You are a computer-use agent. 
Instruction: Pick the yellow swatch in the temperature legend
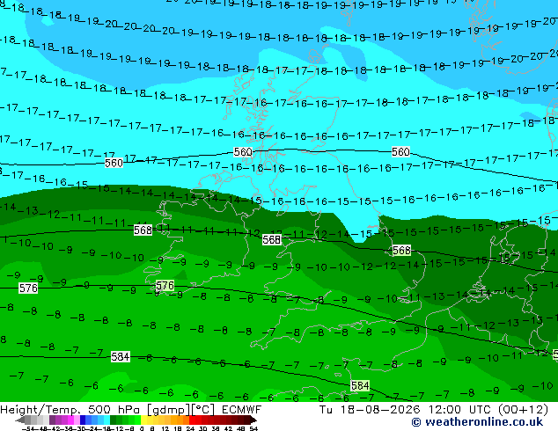[x=143, y=420]
